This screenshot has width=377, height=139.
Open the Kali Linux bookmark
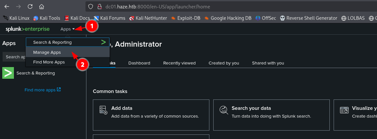(x=16, y=18)
